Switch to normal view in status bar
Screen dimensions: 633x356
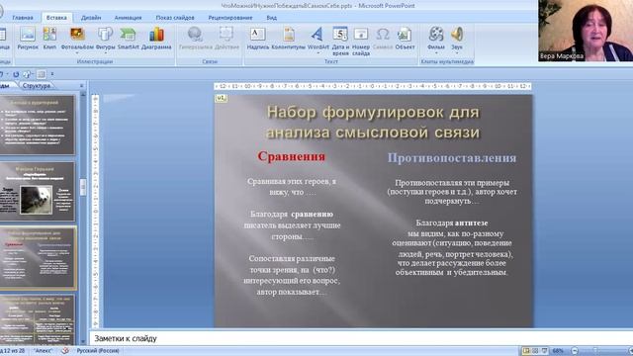tap(526, 351)
